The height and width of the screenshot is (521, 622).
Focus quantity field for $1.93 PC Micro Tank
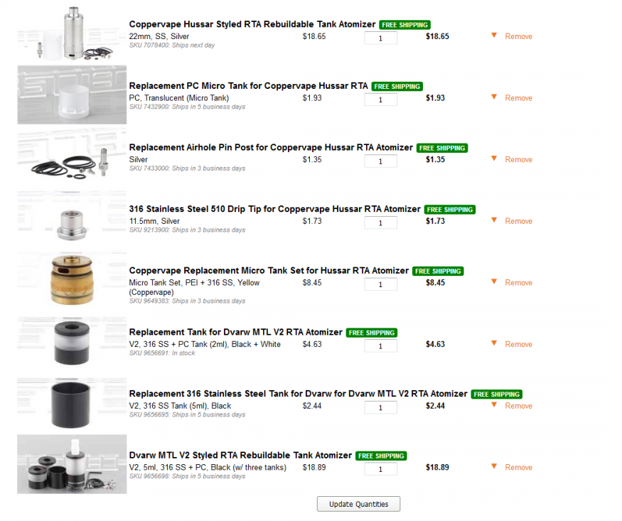pyautogui.click(x=380, y=100)
